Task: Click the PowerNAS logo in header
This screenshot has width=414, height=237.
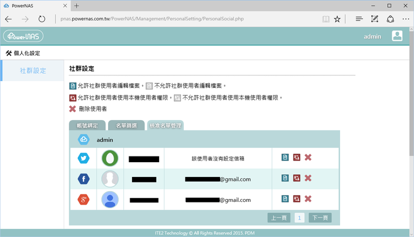Action: 23,36
